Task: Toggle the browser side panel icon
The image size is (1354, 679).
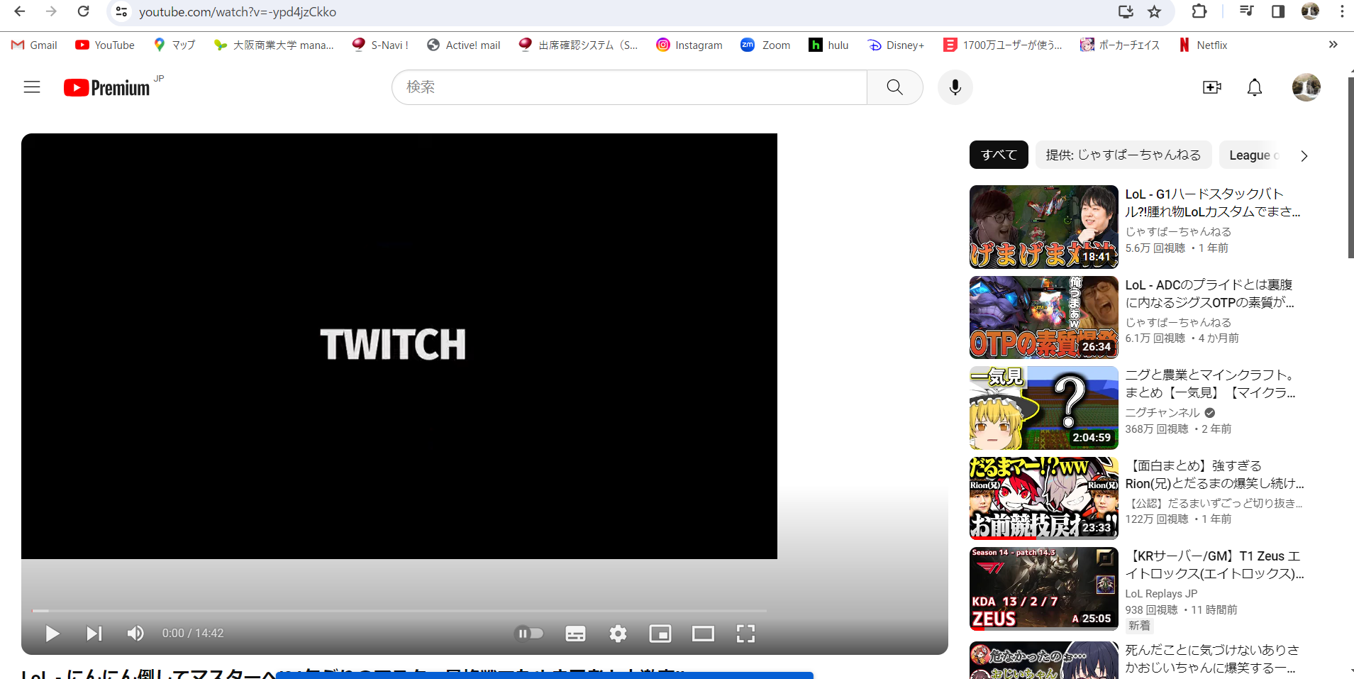Action: 1278,11
